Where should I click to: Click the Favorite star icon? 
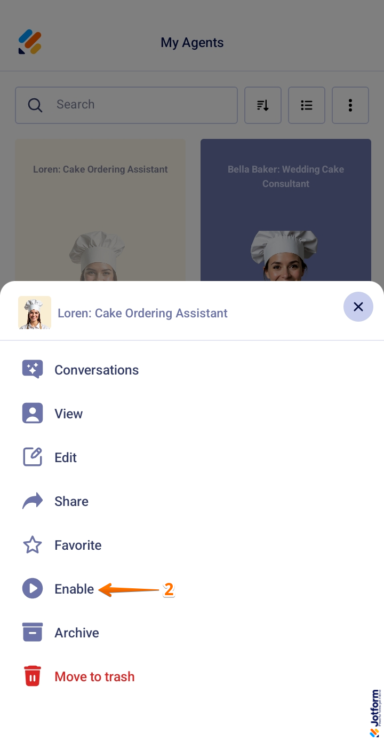pos(33,545)
